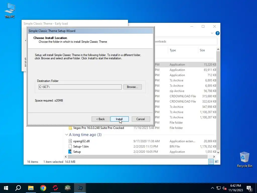Viewport: 257px width, 193px height.
Task: Click horizontal scrollbar left arrow
Action: (66, 157)
